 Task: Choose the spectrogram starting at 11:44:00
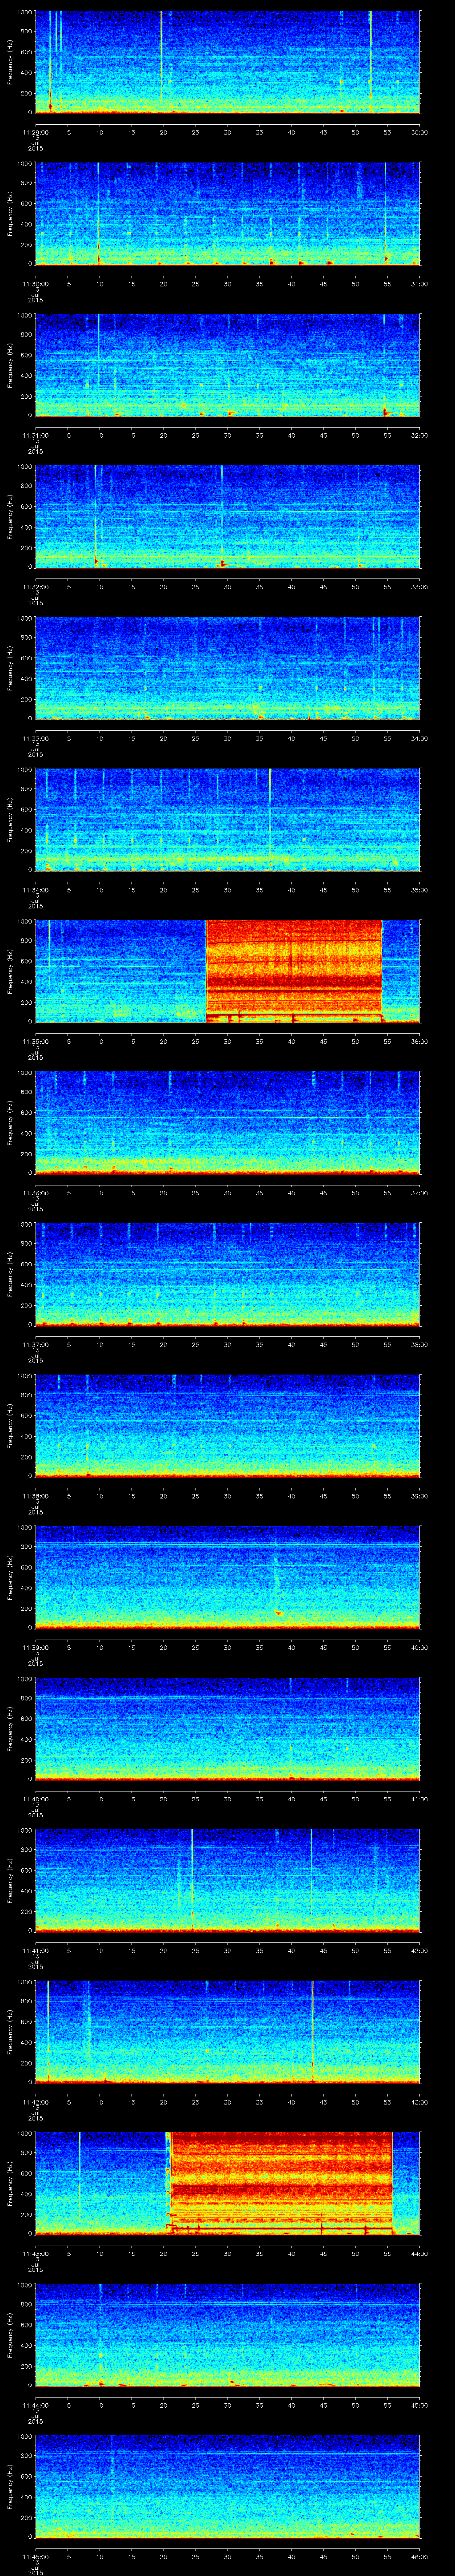point(227,2335)
